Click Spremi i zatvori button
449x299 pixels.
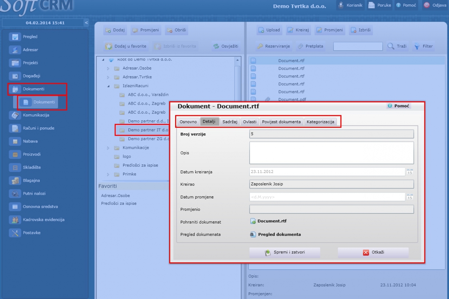coord(285,252)
